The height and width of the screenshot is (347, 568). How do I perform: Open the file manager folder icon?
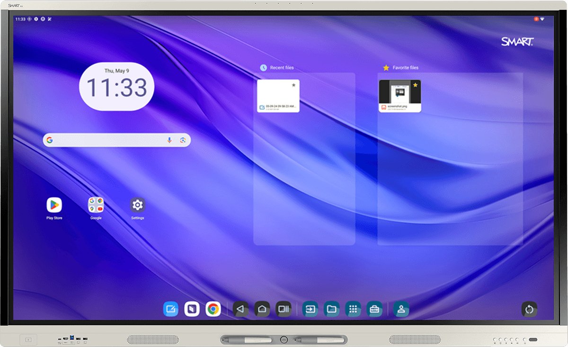pyautogui.click(x=331, y=309)
